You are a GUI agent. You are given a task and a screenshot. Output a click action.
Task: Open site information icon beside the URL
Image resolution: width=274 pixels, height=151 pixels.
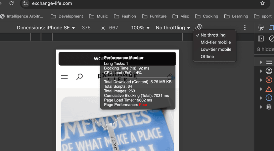tap(25, 3)
